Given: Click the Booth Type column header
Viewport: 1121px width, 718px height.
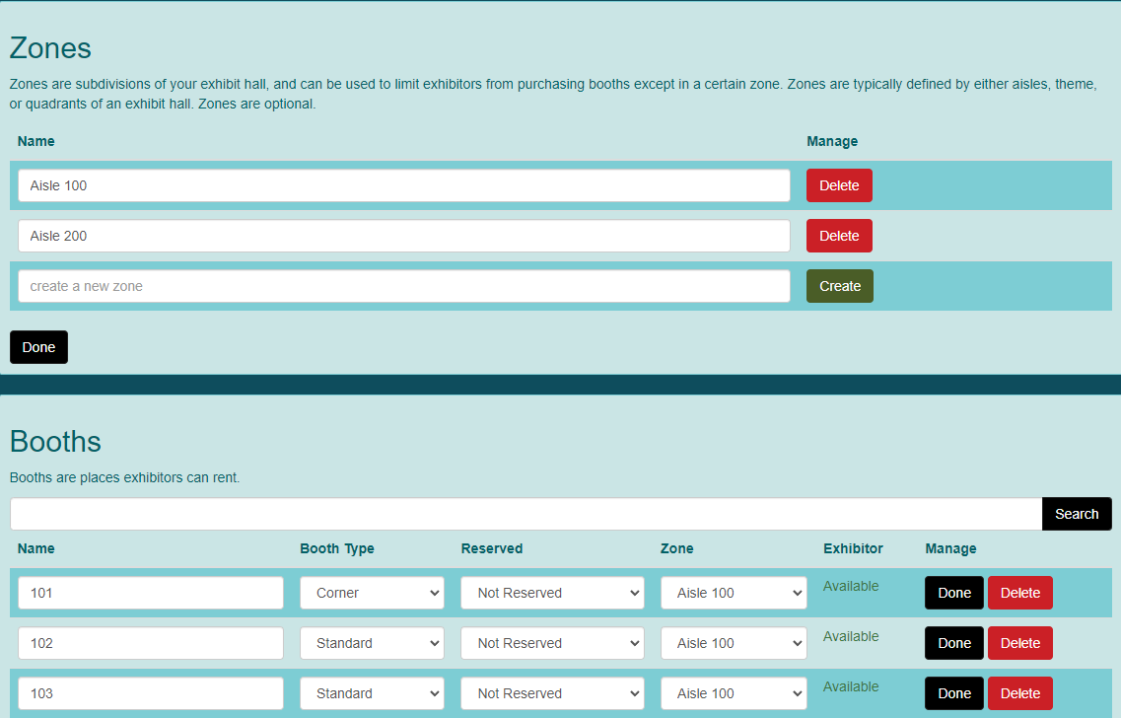Looking at the screenshot, I should 337,548.
